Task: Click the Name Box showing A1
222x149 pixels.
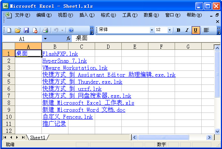Action: 22,39
